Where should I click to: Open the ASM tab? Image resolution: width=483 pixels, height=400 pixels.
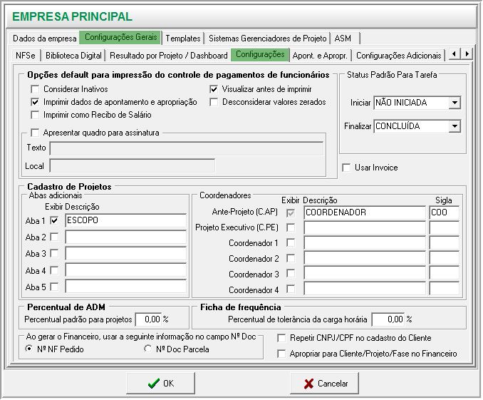(343, 39)
